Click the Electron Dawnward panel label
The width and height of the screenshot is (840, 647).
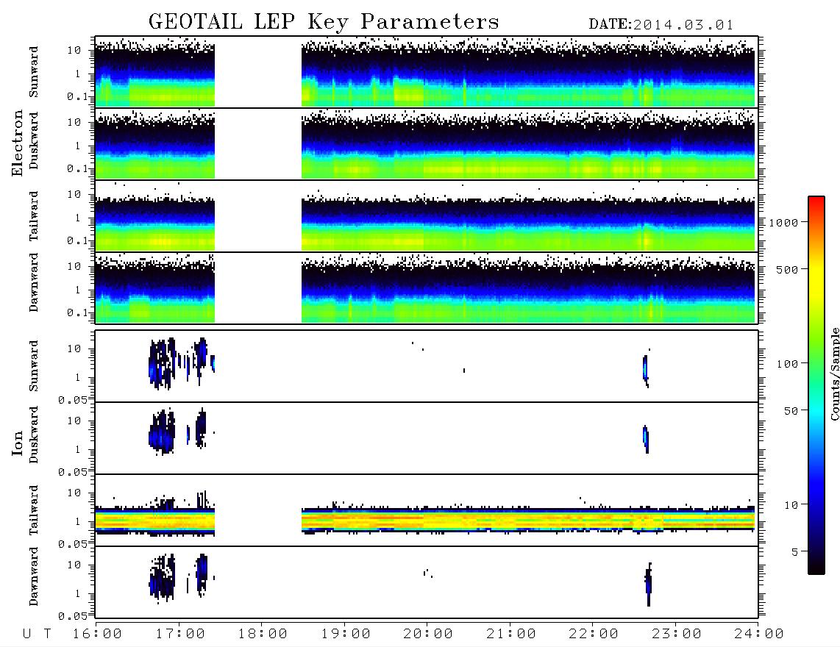[34, 282]
